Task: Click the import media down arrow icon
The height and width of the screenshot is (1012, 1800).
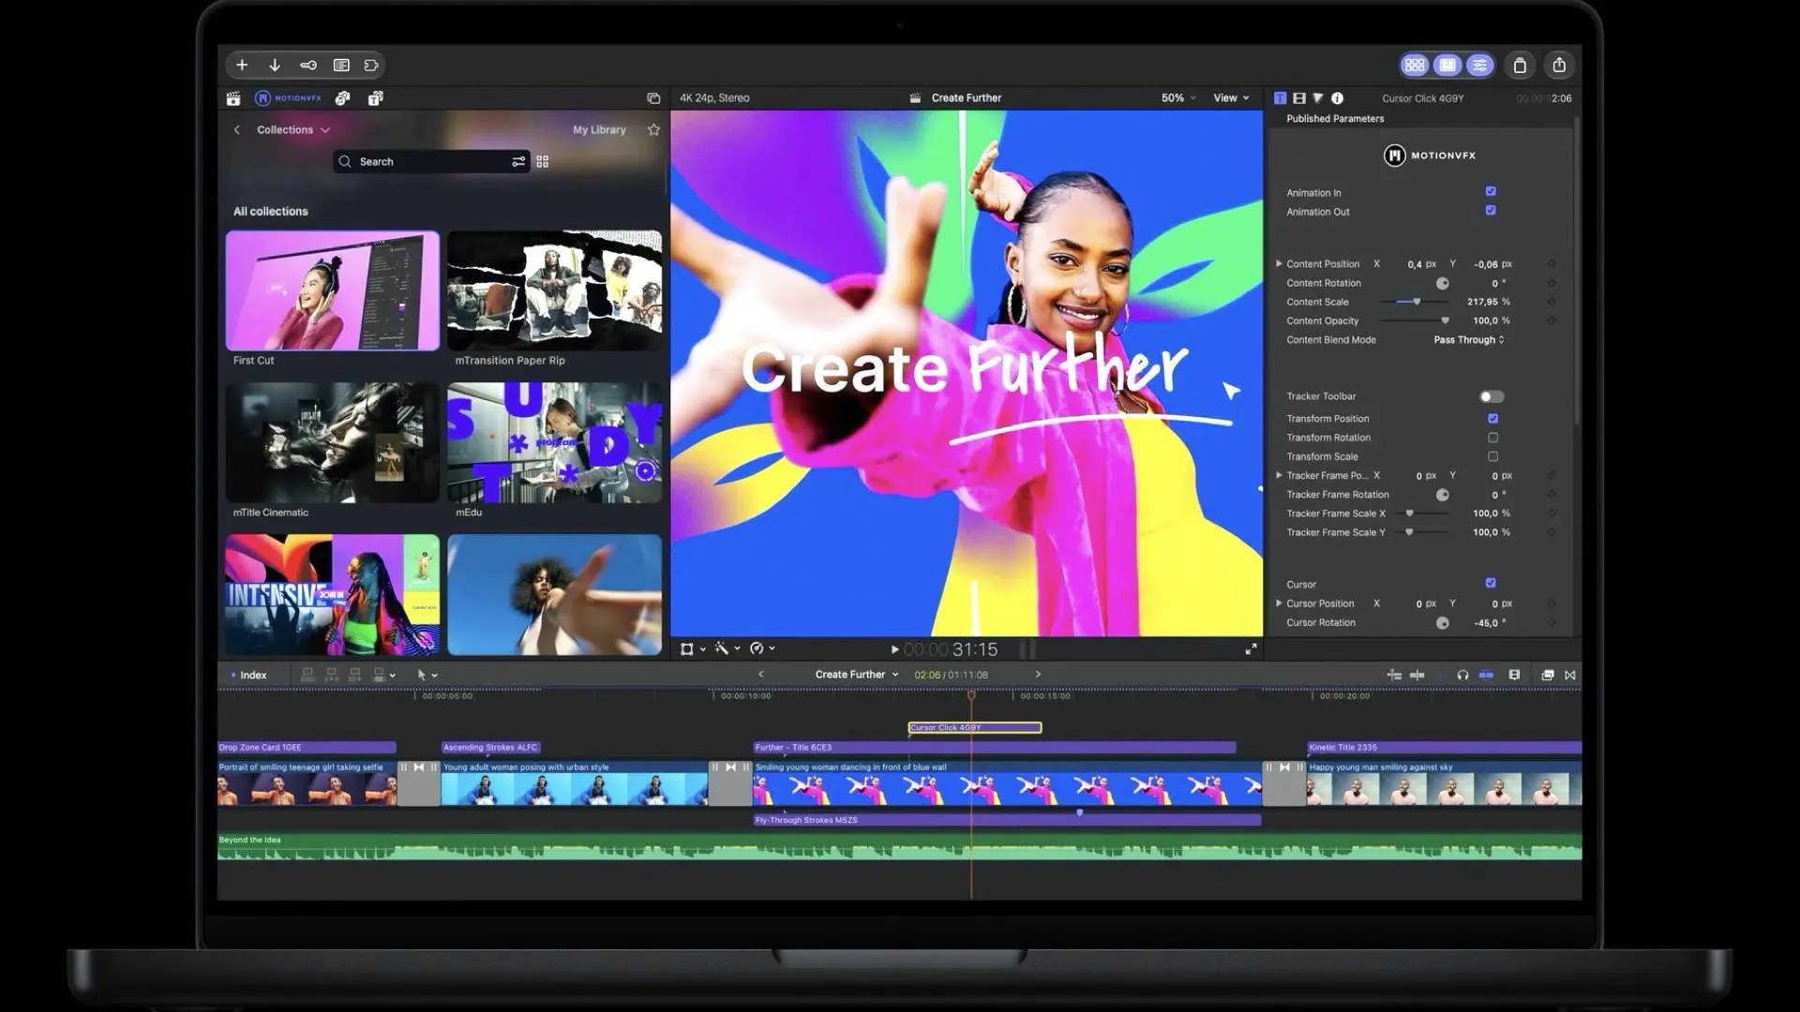Action: tap(275, 66)
